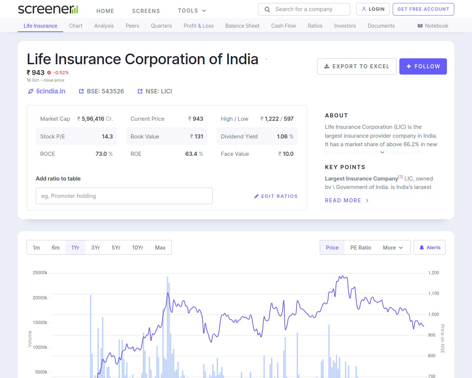Open the Investors tab
This screenshot has width=472, height=378.
point(345,26)
